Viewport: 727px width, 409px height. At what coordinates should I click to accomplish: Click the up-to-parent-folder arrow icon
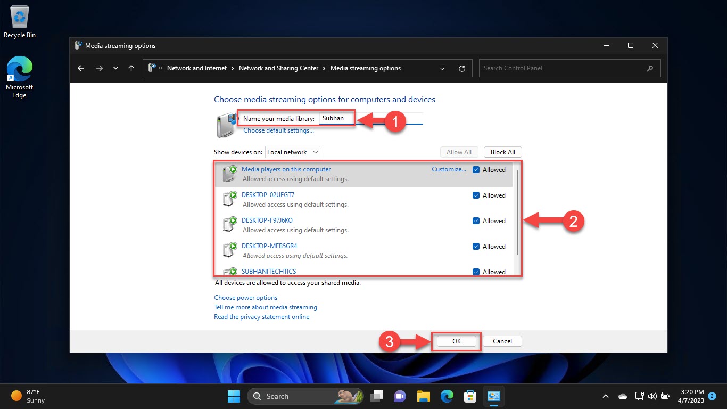tap(131, 68)
